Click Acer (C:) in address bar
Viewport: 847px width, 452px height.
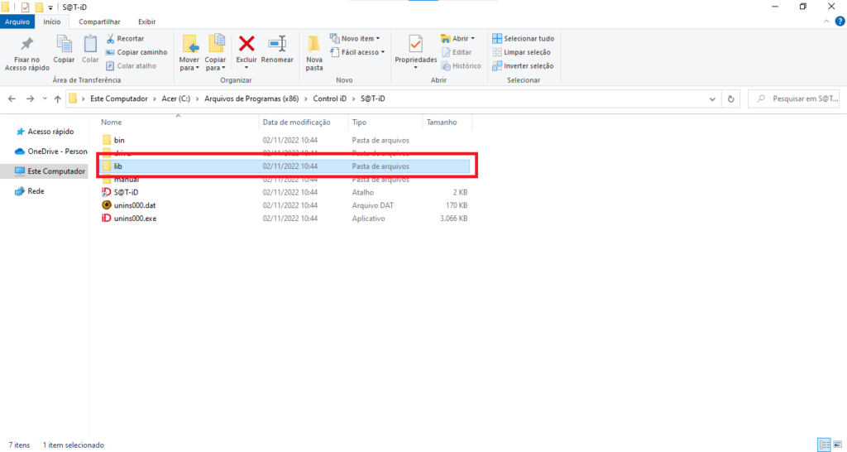pyautogui.click(x=175, y=99)
